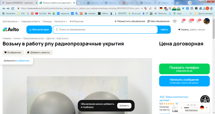Click Добавить in the collection popup
Image resolution: width=215 pixels, height=114 pixels.
124,106
